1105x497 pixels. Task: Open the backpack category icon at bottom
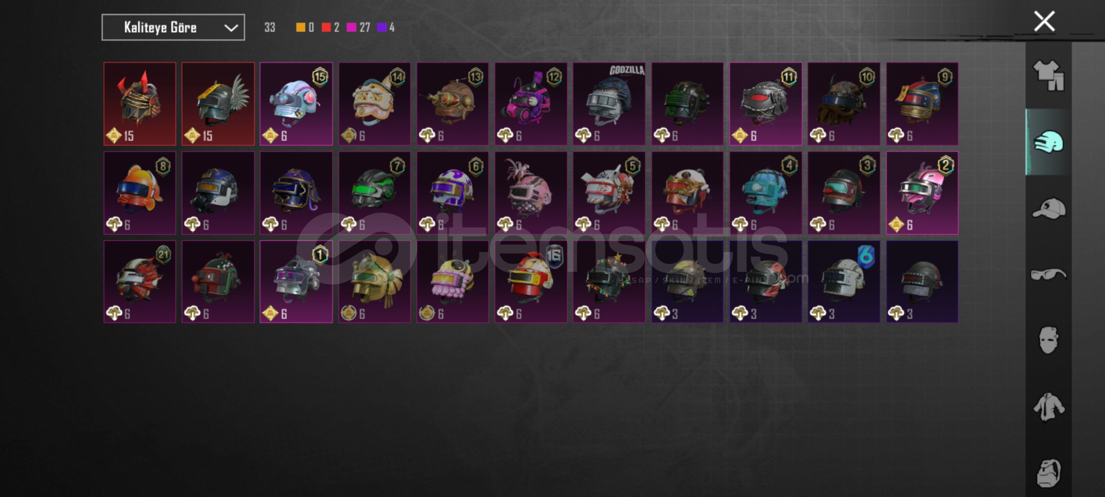[1049, 473]
